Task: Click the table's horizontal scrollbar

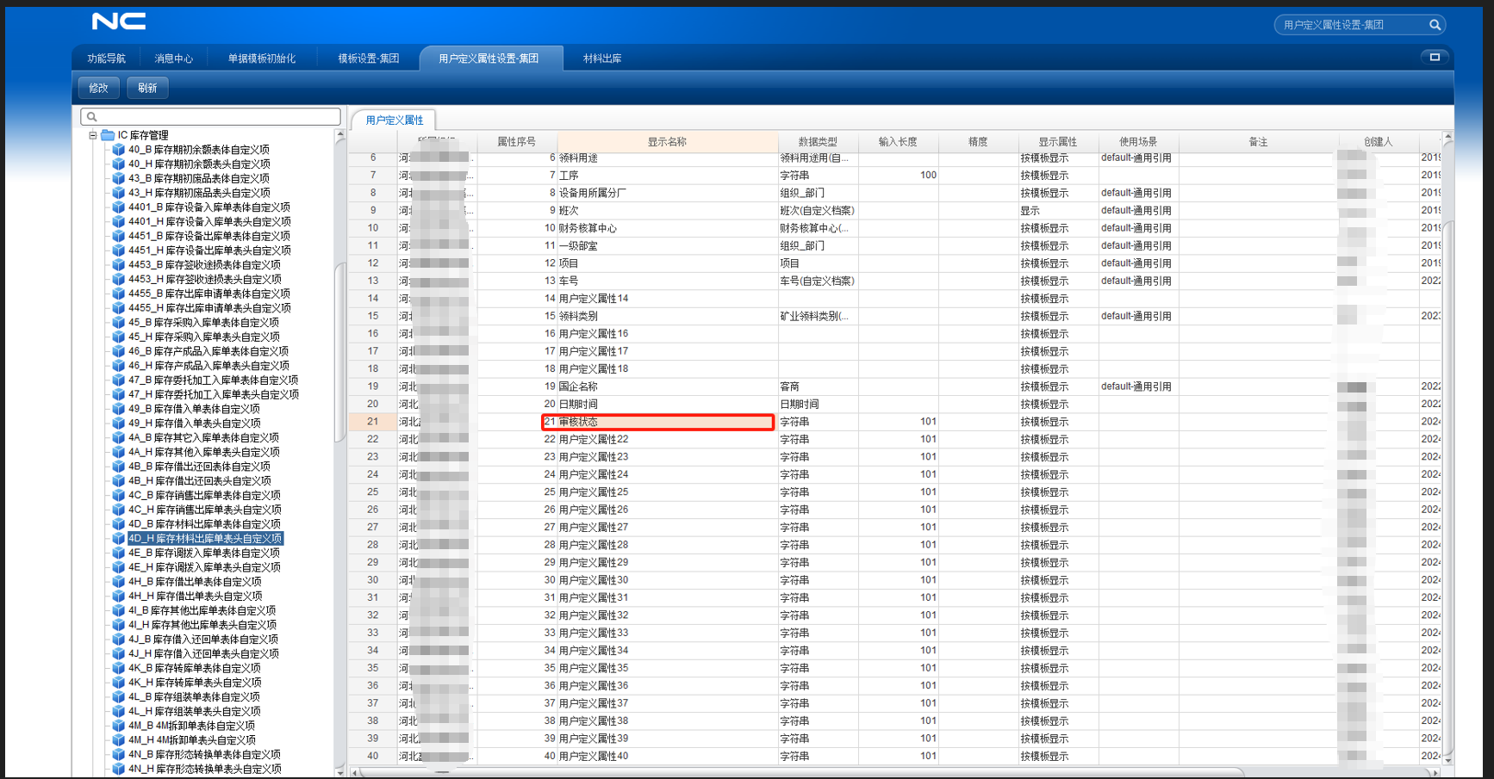Action: tap(801, 772)
